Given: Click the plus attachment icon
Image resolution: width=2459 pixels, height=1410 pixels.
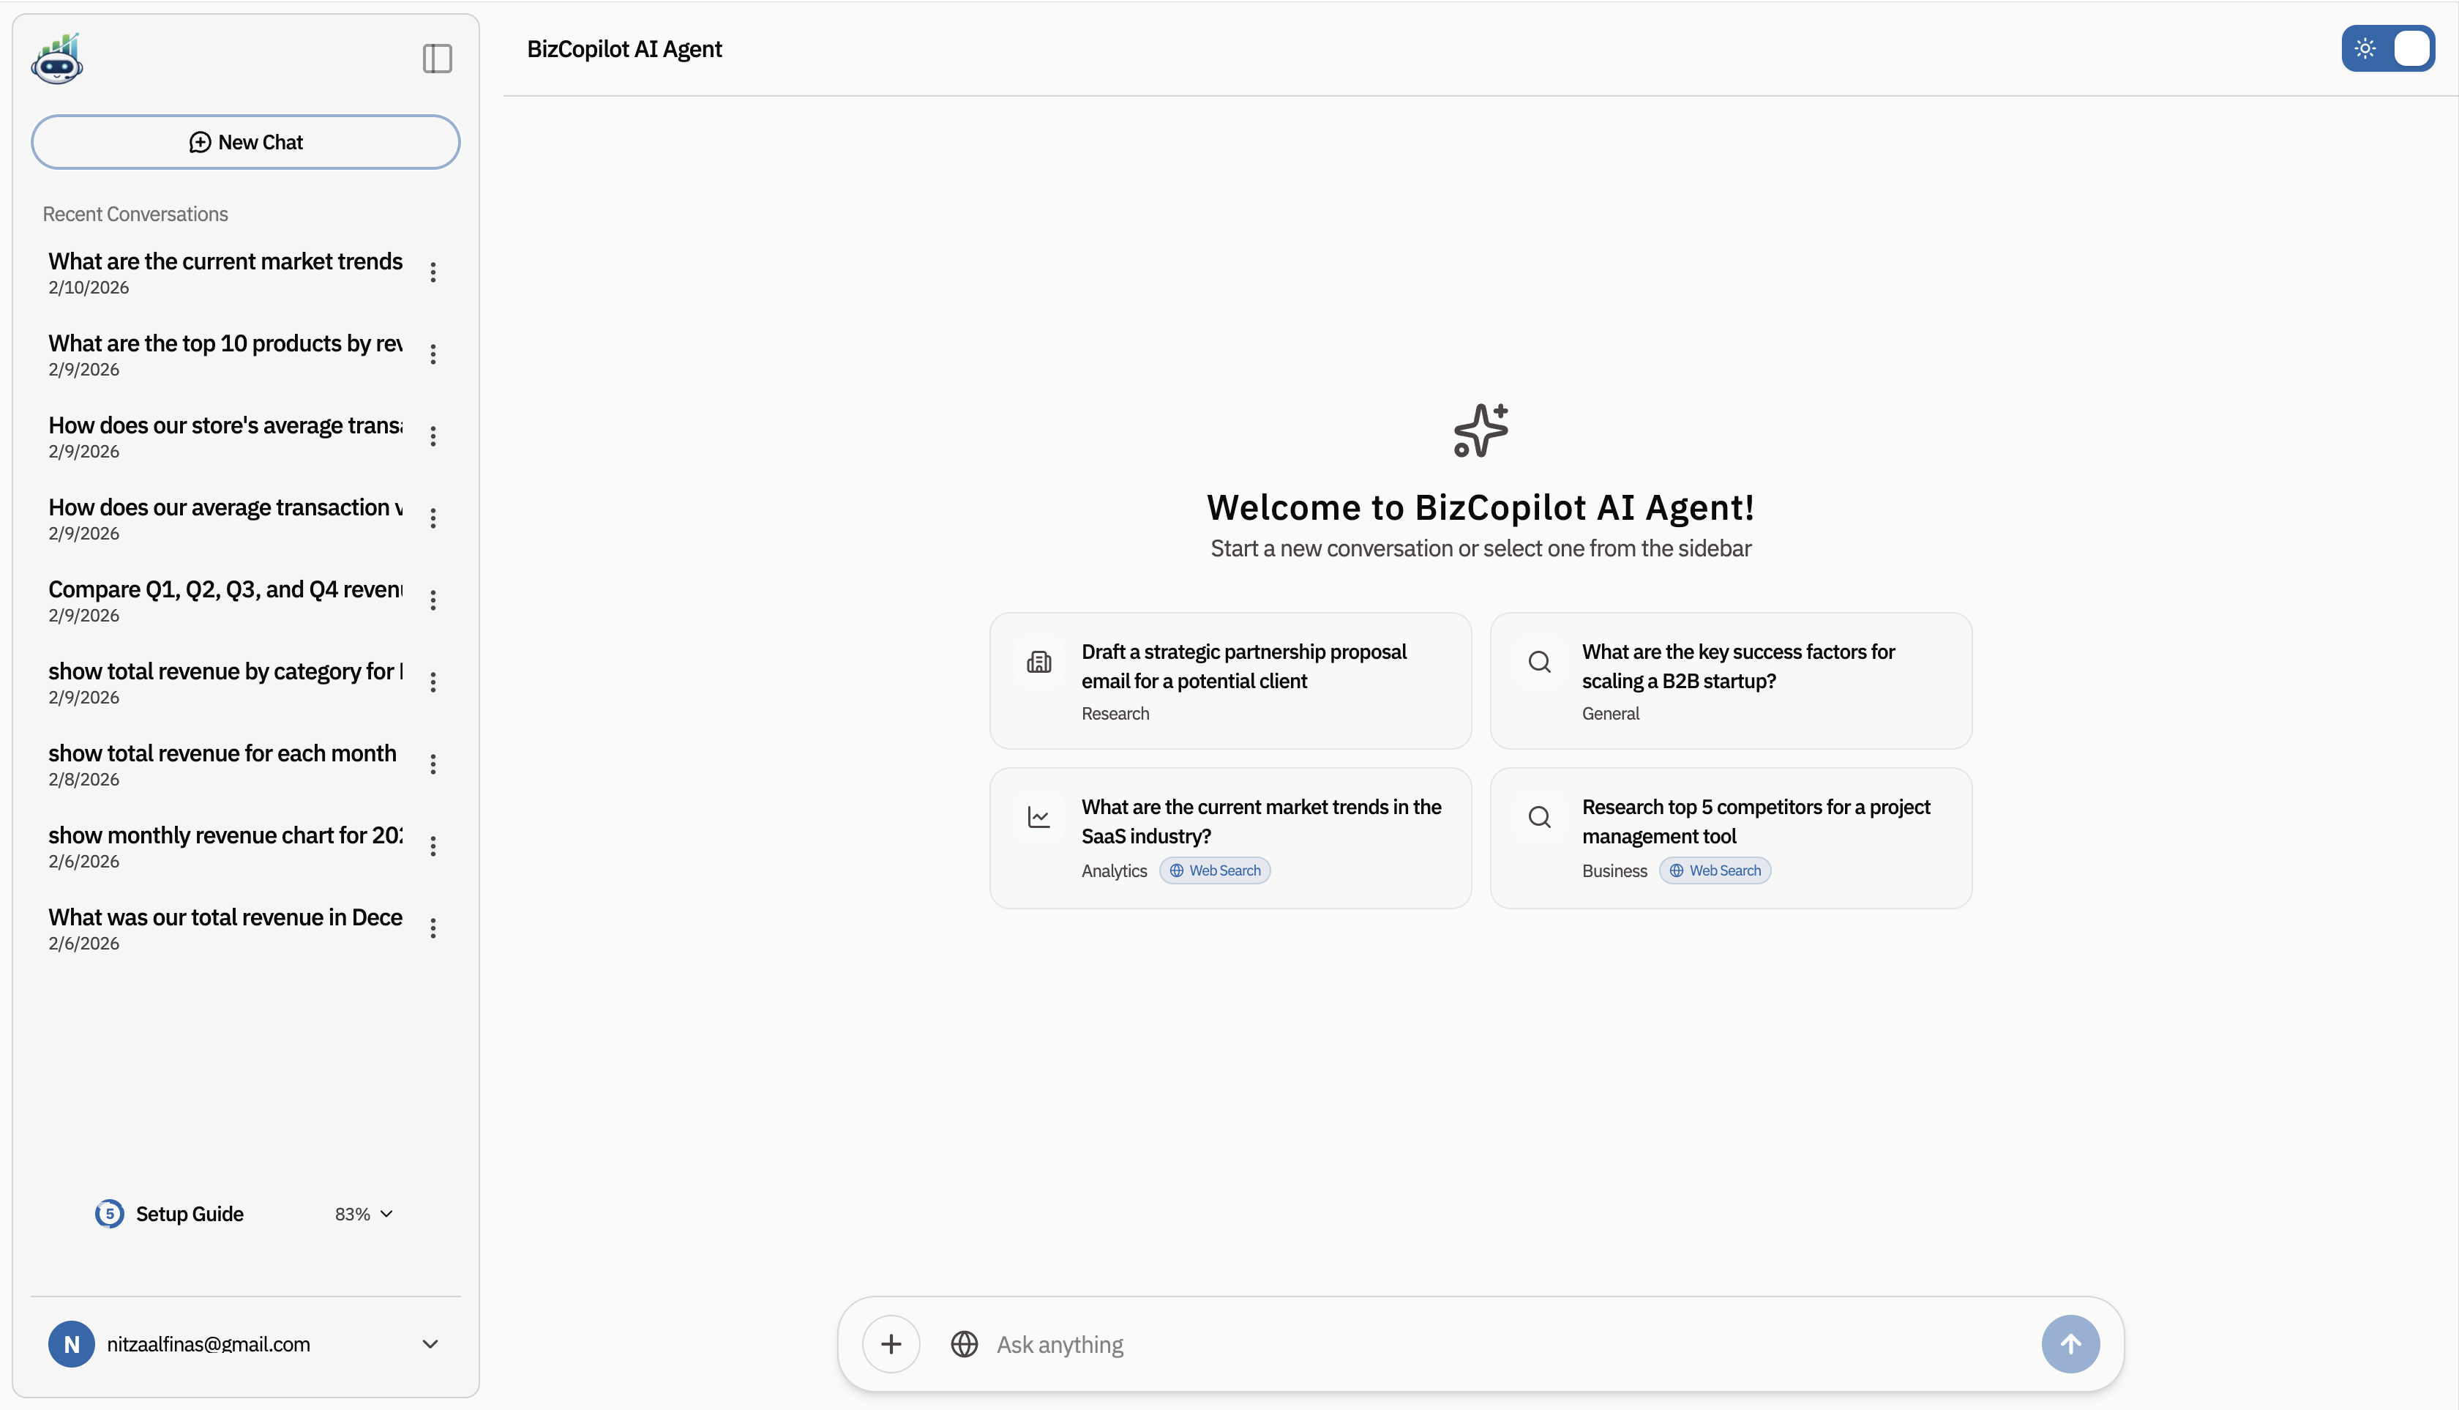Looking at the screenshot, I should pos(891,1343).
